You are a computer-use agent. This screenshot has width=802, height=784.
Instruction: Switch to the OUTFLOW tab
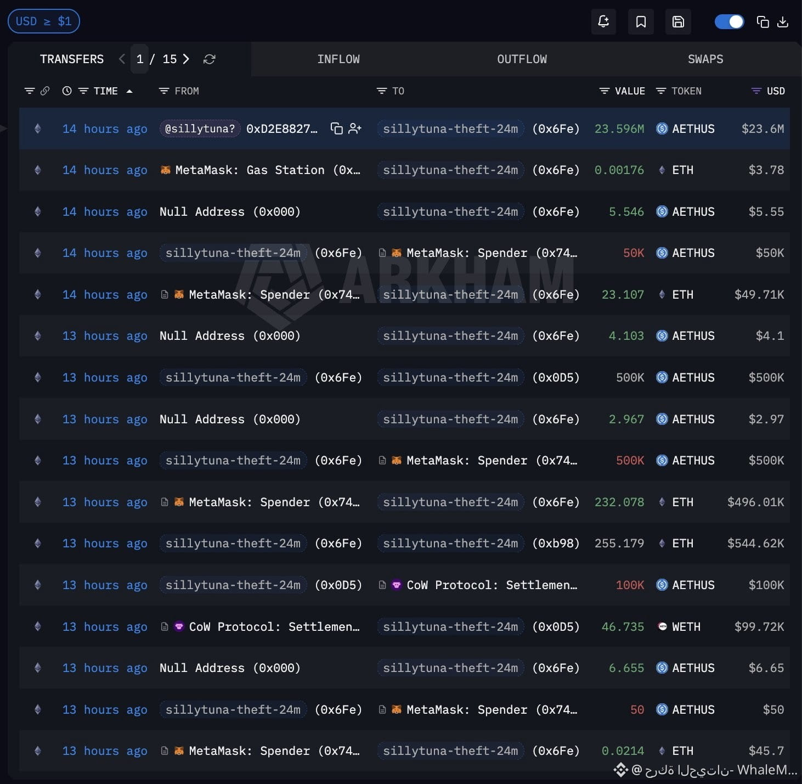click(522, 59)
